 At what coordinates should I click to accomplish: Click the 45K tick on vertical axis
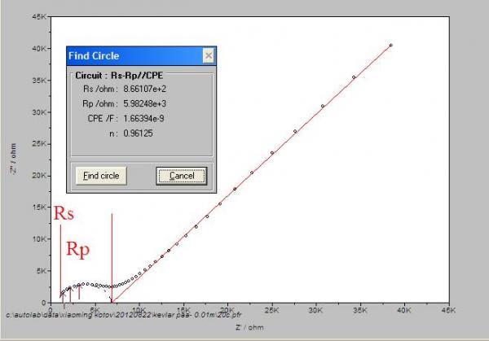(x=39, y=17)
